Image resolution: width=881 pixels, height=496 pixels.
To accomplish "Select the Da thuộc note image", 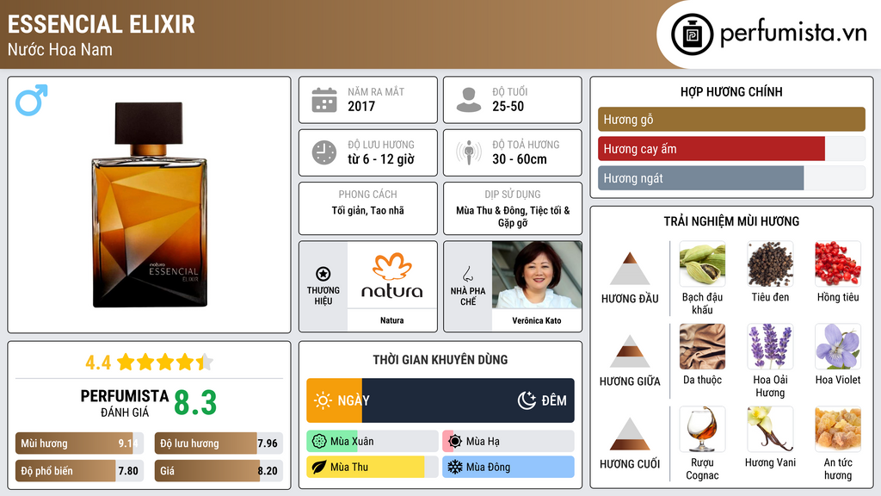I will (x=702, y=346).
